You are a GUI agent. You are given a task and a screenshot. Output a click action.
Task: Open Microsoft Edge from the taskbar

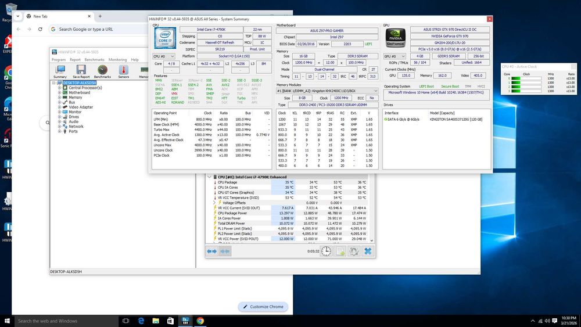(141, 321)
